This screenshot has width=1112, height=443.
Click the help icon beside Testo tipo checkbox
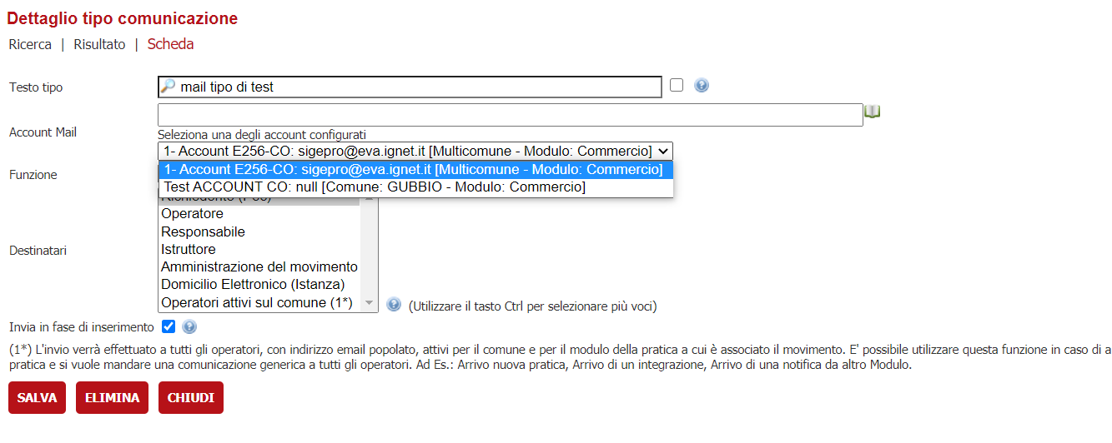click(702, 85)
